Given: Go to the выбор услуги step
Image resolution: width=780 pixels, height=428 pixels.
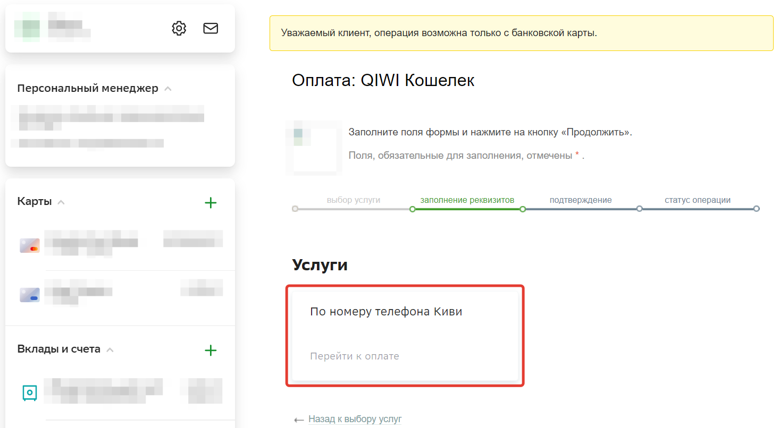Looking at the screenshot, I should pos(354,200).
